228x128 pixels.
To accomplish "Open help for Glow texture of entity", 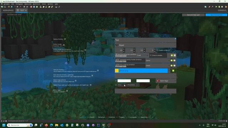I will (x=92, y=76).
